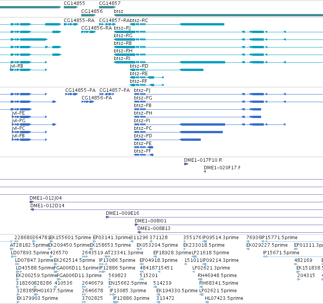Open EST EP18928.3prime
Image resolution: width=323 pixels, height=304 pixels.
pyautogui.click(x=172, y=253)
